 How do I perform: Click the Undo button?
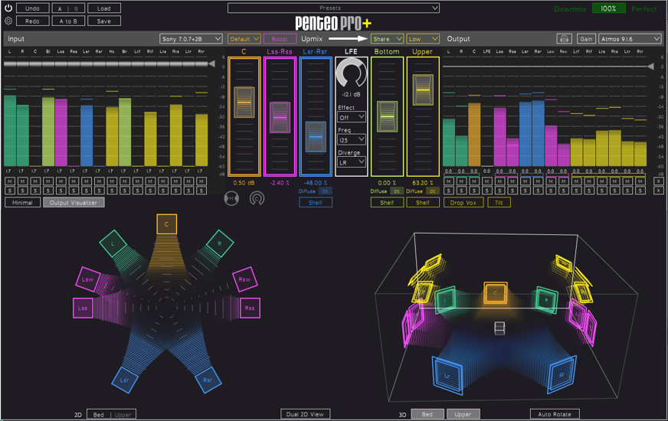32,8
